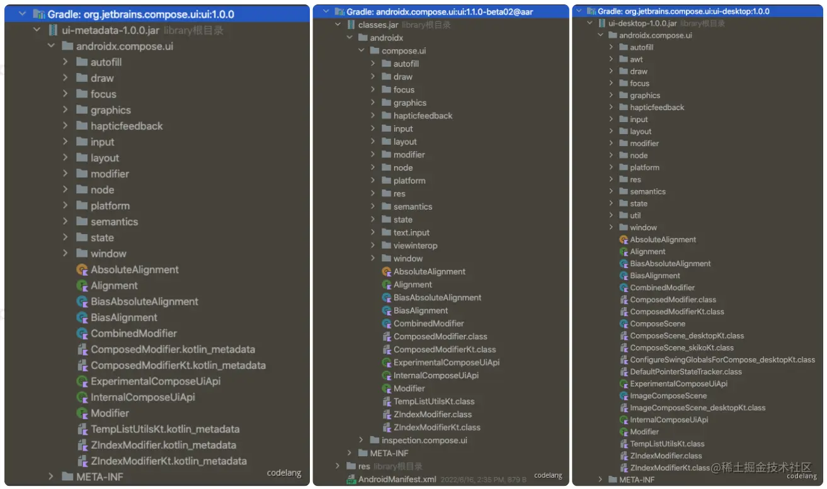This screenshot has width=827, height=489.
Task: Collapse Gradle org.jetbrains.compose.ui:ui:1.0.0 root node
Action: click(x=22, y=14)
